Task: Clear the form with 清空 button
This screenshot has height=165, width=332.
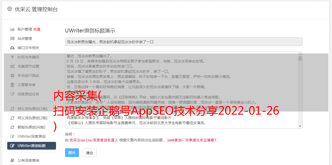Action: click(x=89, y=153)
